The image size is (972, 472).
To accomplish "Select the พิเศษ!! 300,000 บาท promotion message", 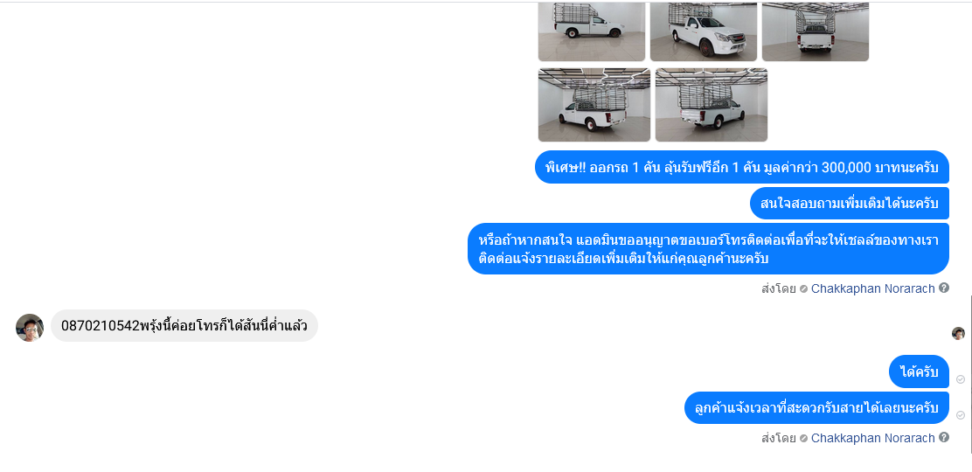I will tap(742, 167).
